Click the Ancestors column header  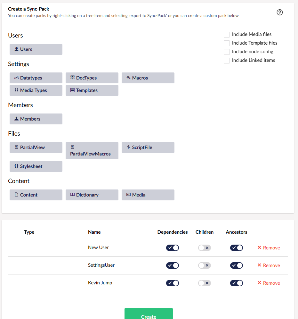coord(237,232)
